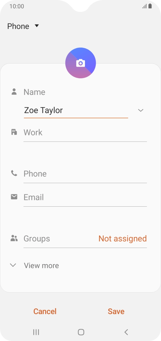Save the new contact
Screen dimensions: 161x341
coord(116,311)
